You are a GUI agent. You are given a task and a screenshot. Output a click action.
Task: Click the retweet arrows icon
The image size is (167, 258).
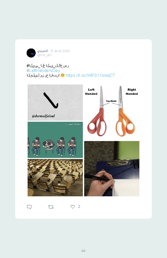pos(51,207)
